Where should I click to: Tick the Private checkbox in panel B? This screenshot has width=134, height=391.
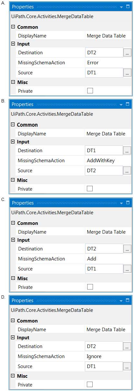pyautogui.click(x=90, y=189)
